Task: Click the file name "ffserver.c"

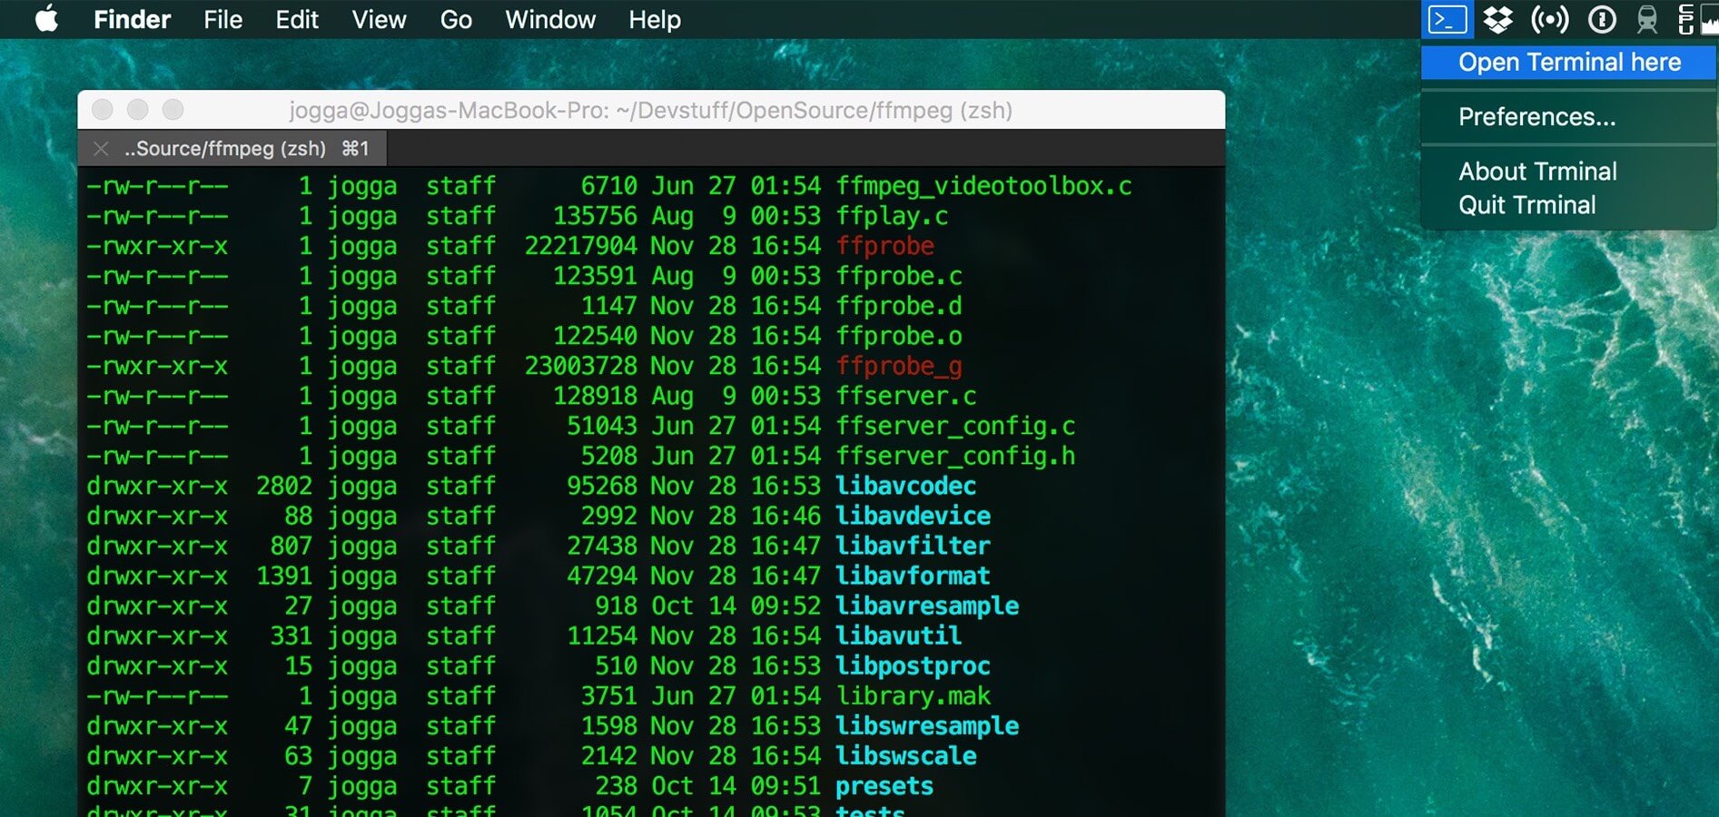Action: click(906, 396)
